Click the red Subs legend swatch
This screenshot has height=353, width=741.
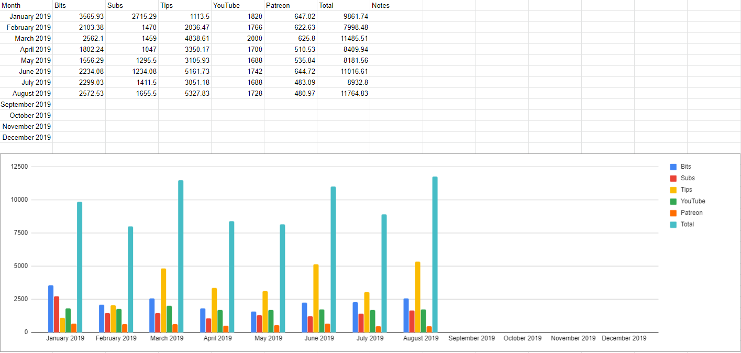pyautogui.click(x=673, y=179)
